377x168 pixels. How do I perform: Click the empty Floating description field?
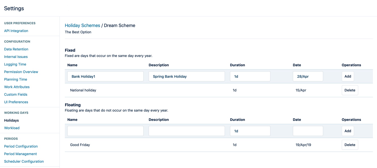(186, 131)
